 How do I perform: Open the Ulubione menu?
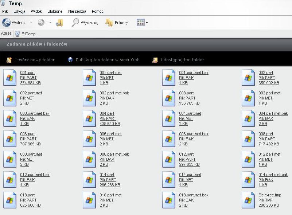(55, 11)
